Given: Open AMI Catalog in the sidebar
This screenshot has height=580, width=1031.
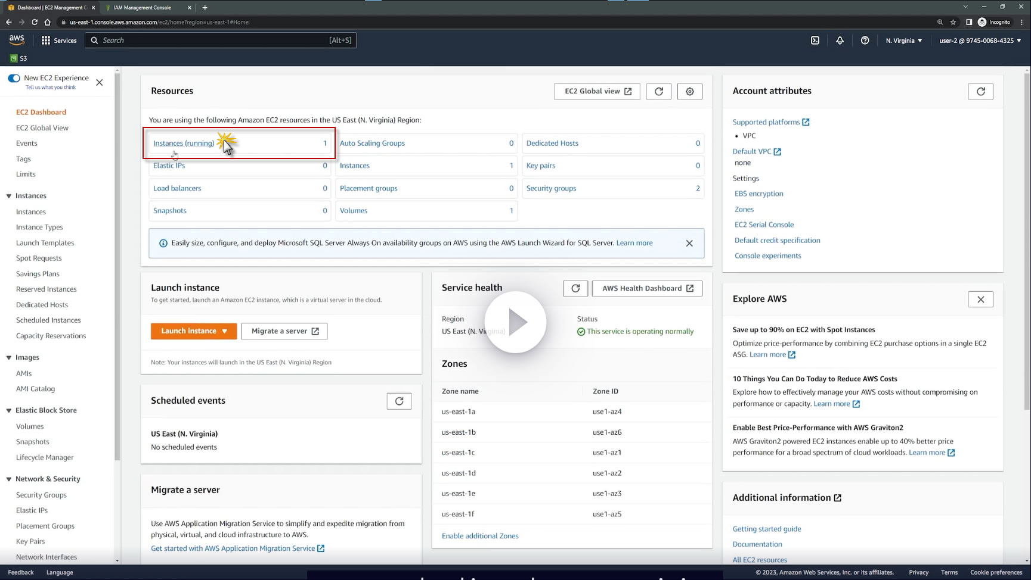Looking at the screenshot, I should [35, 389].
